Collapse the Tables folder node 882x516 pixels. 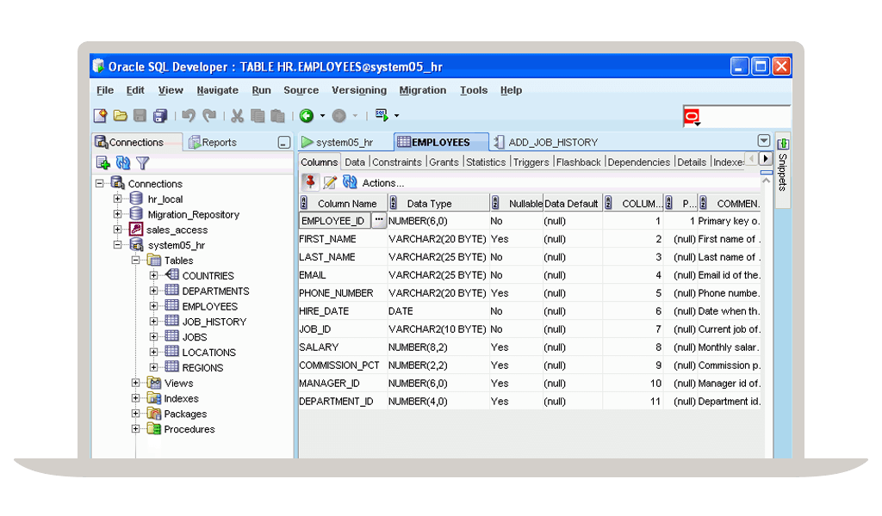point(135,260)
